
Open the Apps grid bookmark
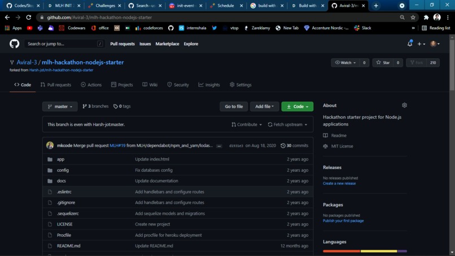(14, 28)
